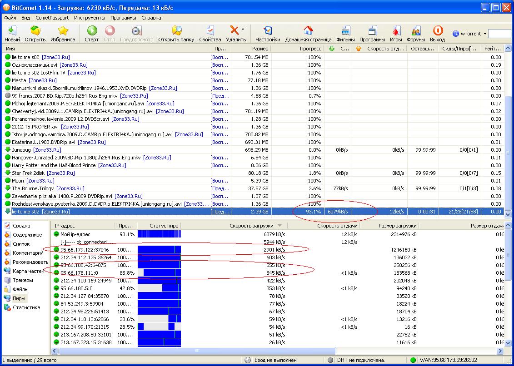Open Содержимое in the side panel
Viewport: 514px width, 366px height.
tap(27, 235)
